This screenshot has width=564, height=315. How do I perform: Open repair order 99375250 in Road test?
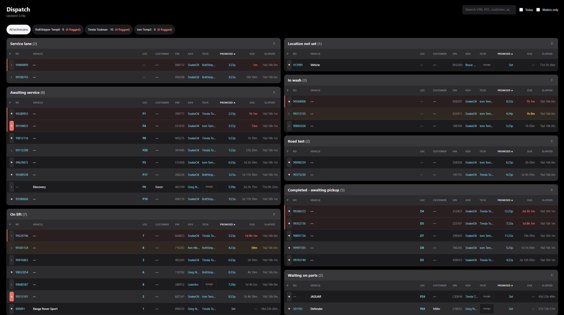click(299, 175)
